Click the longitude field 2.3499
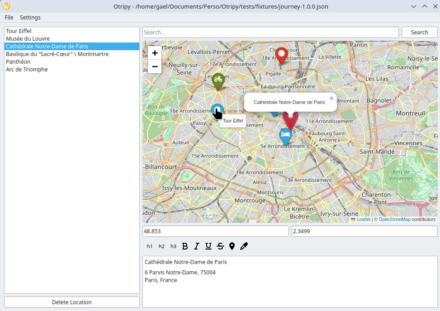Image resolution: width=440 pixels, height=311 pixels. 364,231
